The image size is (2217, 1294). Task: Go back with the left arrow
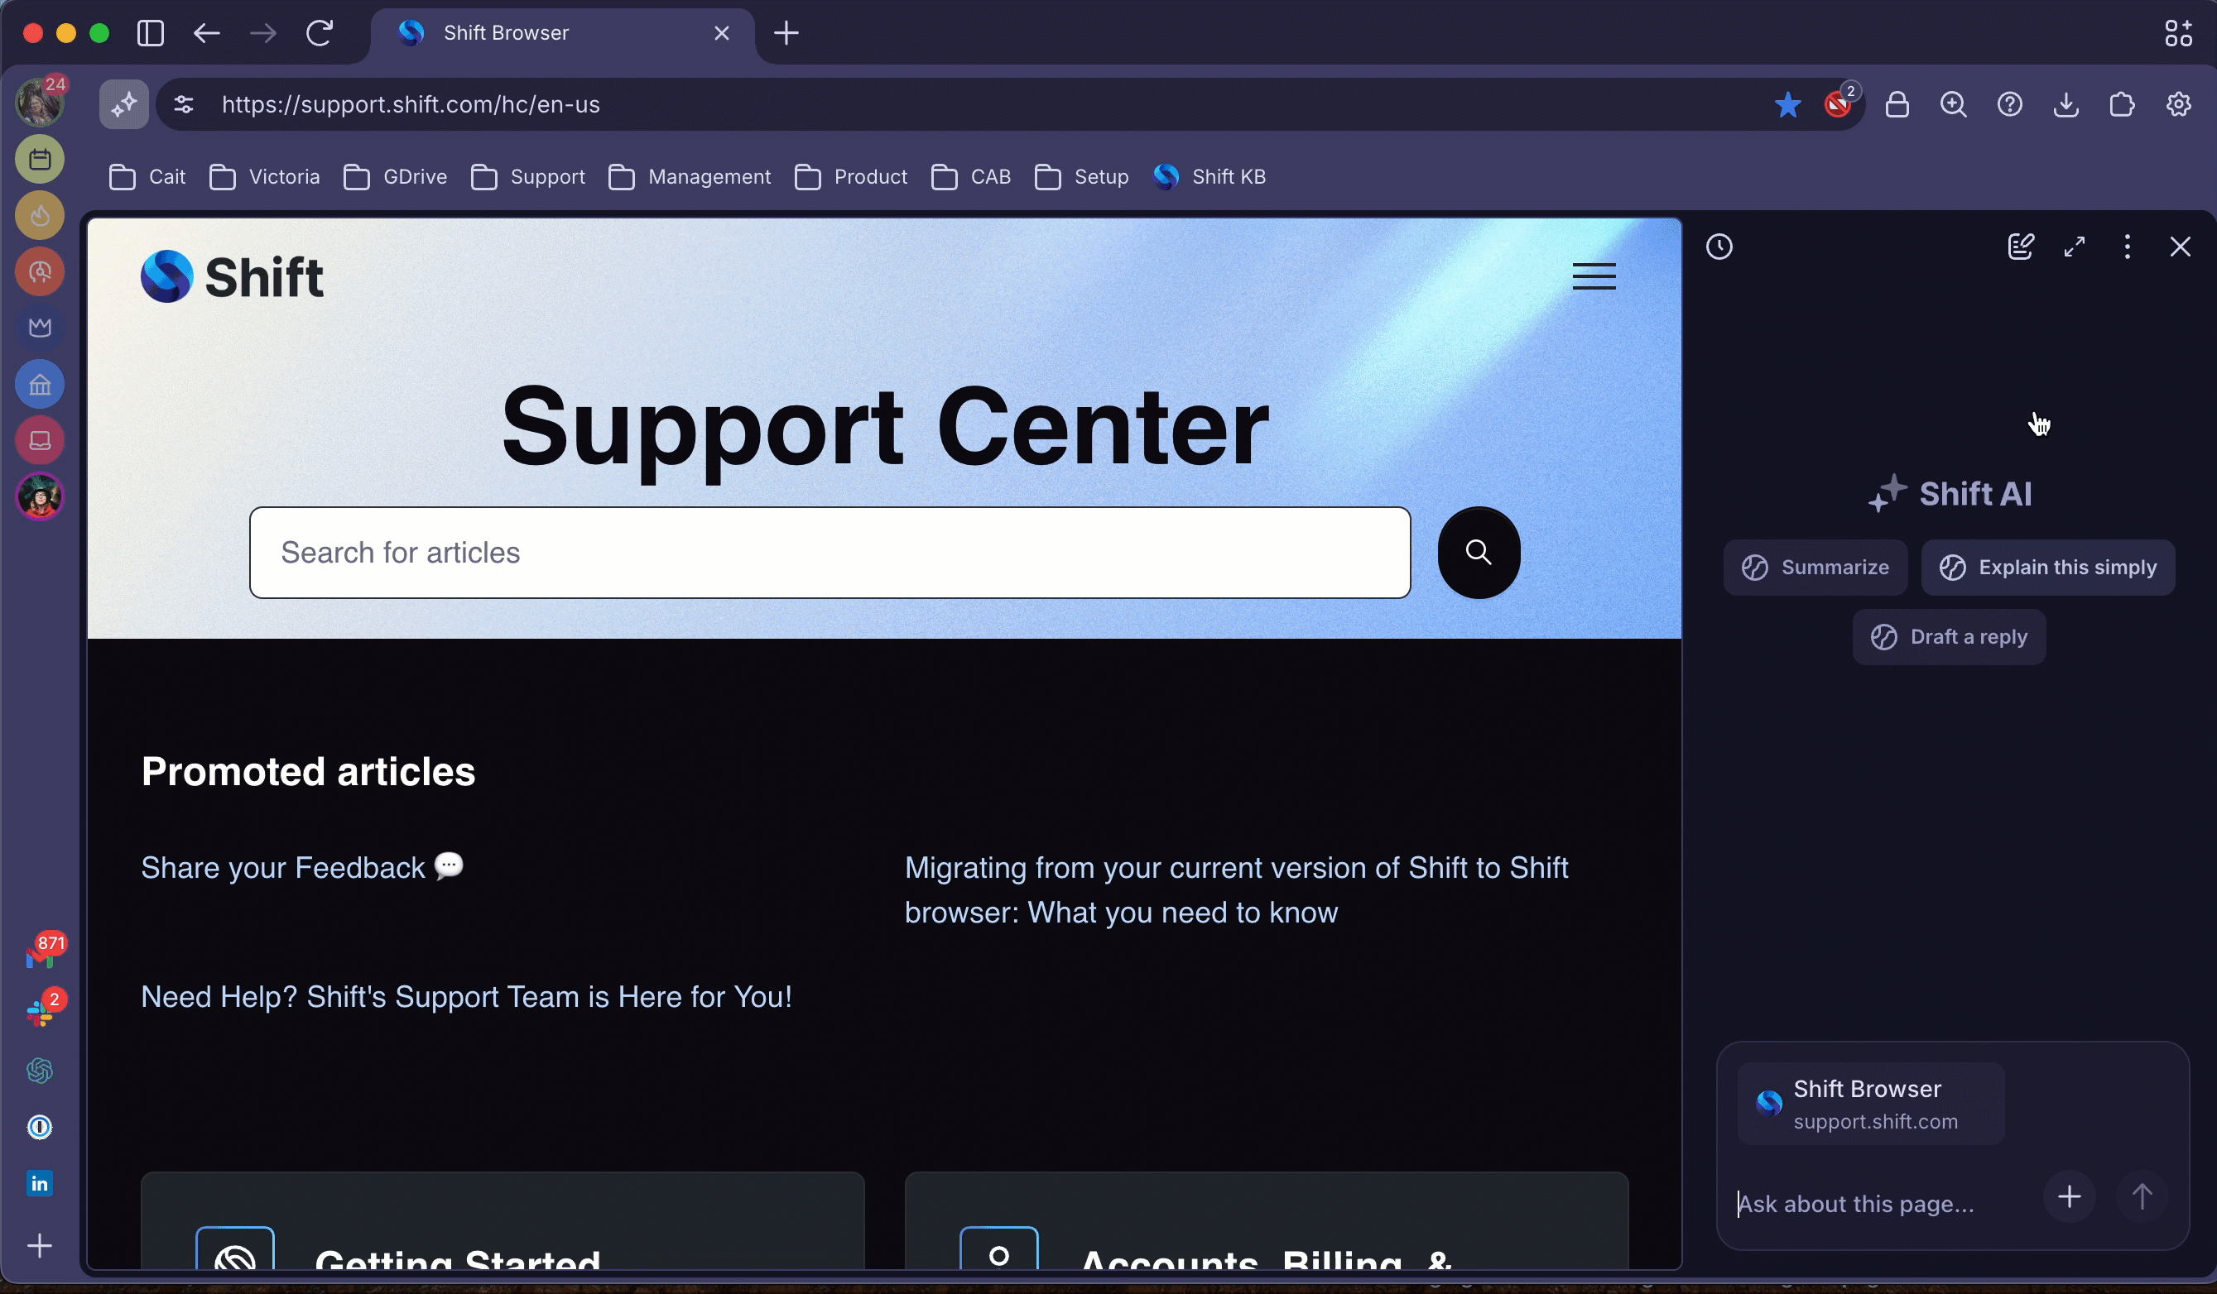coord(207,33)
